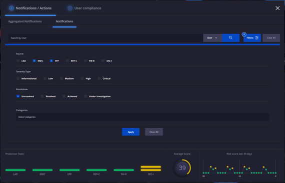The image size is (285, 183).
Task: Close the dialog with the X
Action: coord(277,8)
